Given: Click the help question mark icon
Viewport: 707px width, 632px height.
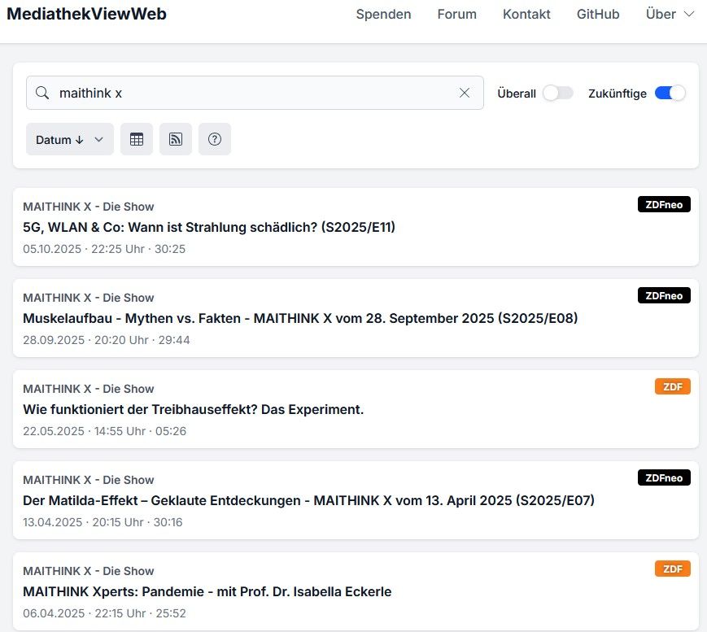Looking at the screenshot, I should tap(215, 139).
